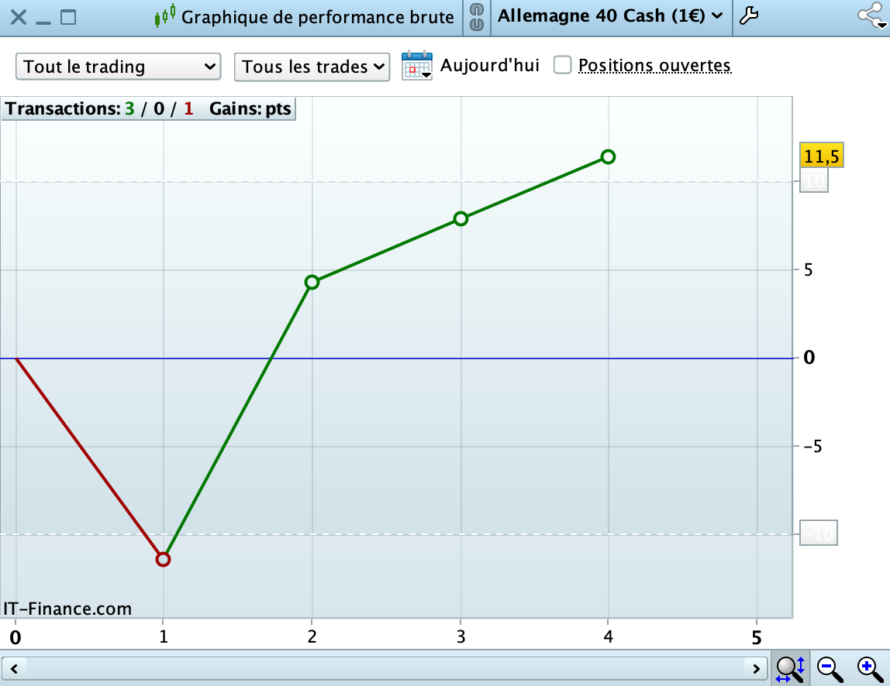
Task: Click the share icon in title bar
Action: point(872,16)
